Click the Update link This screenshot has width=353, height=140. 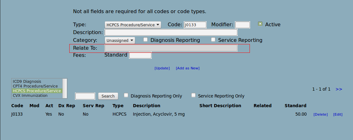coord(162,68)
